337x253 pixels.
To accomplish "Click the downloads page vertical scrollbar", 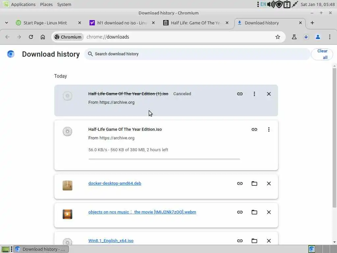I will tap(334, 138).
